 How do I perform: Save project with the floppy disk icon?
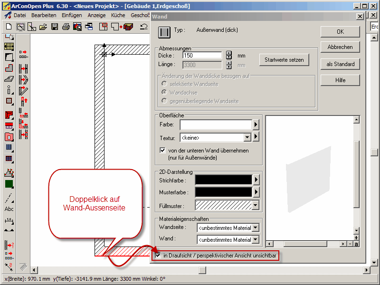(55, 27)
